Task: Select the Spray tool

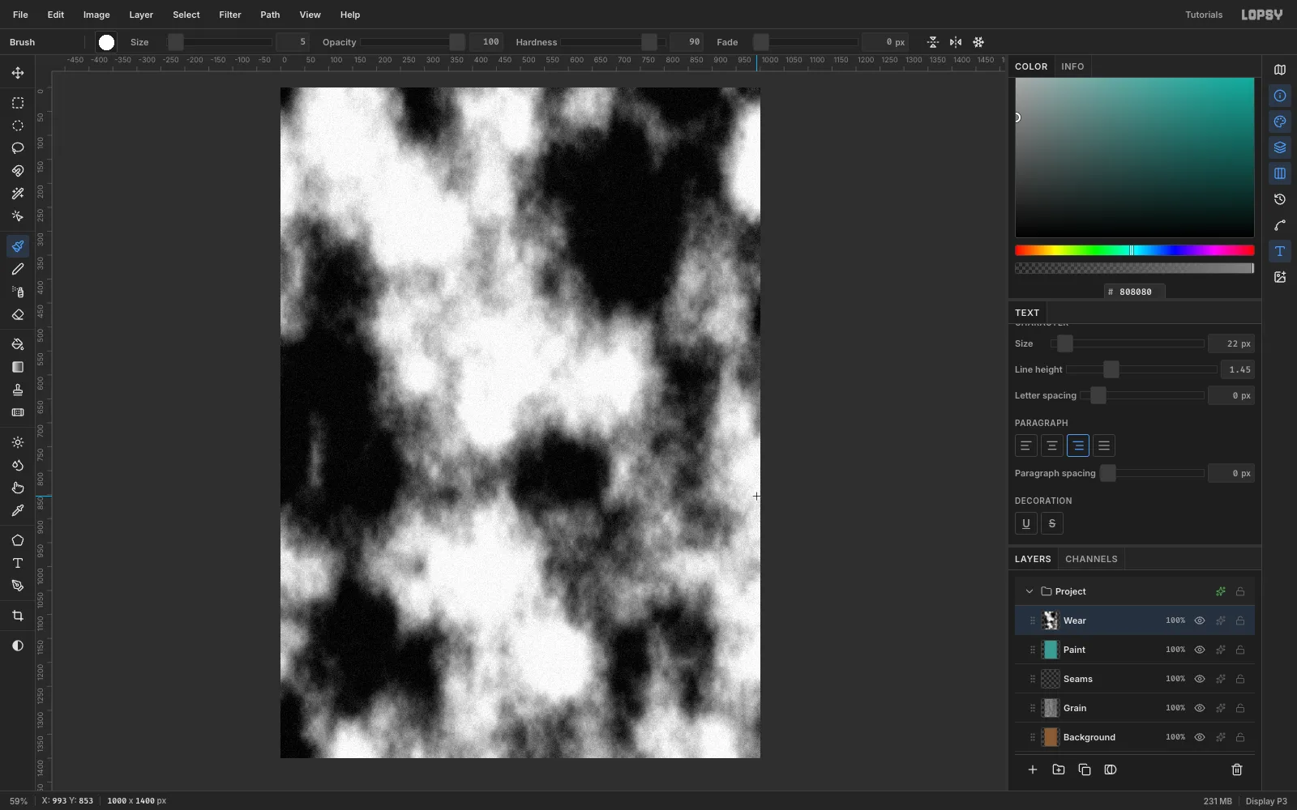Action: pos(18,292)
